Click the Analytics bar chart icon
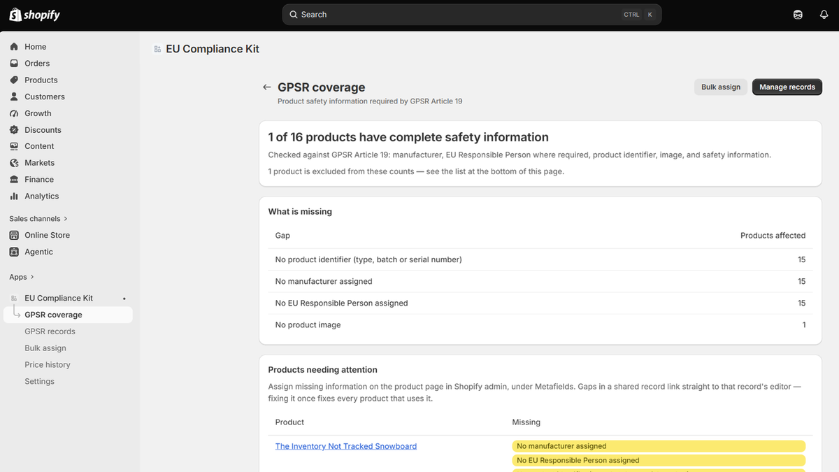This screenshot has width=839, height=472. [x=14, y=196]
